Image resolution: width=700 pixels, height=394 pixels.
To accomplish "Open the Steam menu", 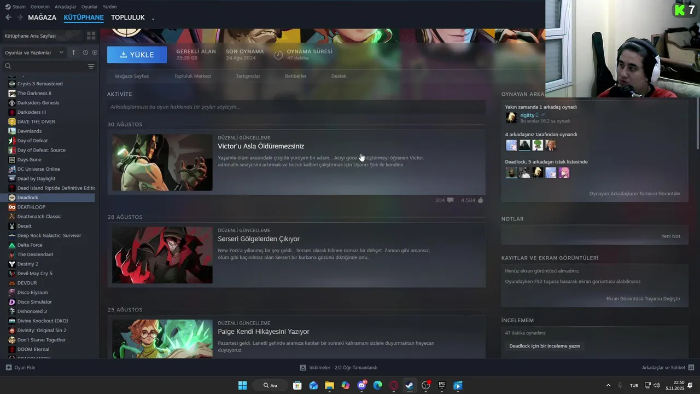I will point(15,7).
